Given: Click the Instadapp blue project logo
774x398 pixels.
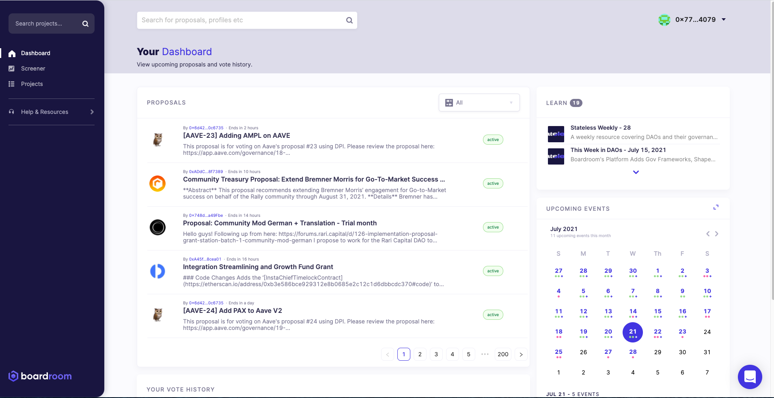Looking at the screenshot, I should (x=157, y=271).
